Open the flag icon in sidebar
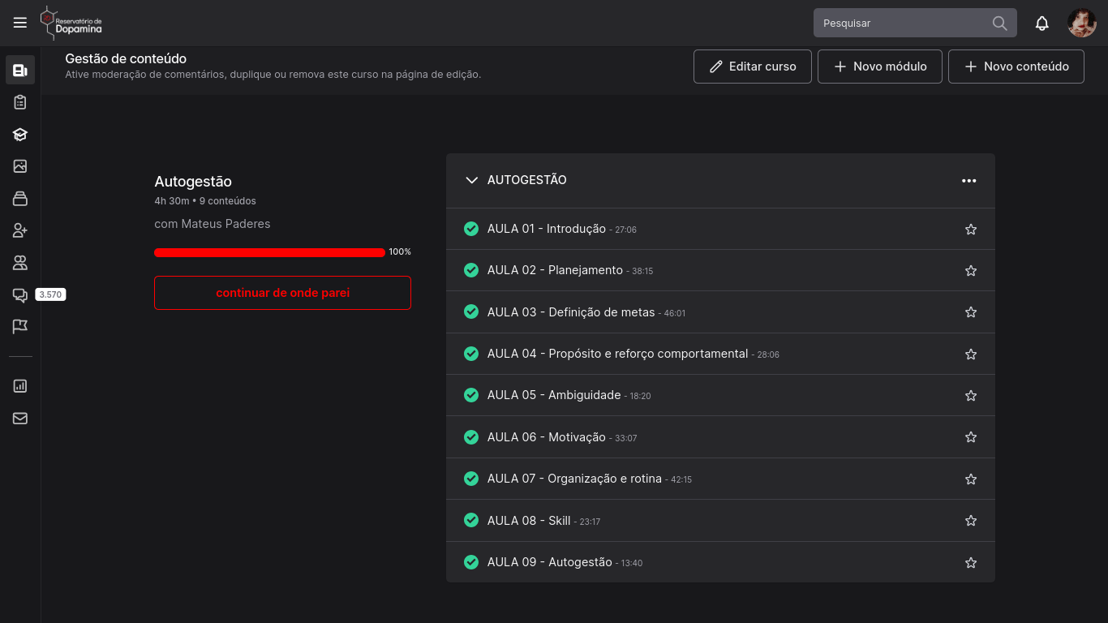 [x=20, y=327]
